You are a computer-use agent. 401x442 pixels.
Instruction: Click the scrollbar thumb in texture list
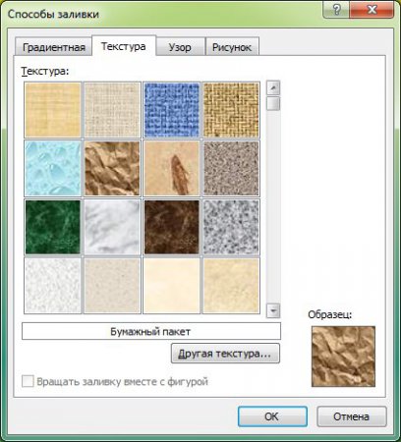pyautogui.click(x=273, y=103)
